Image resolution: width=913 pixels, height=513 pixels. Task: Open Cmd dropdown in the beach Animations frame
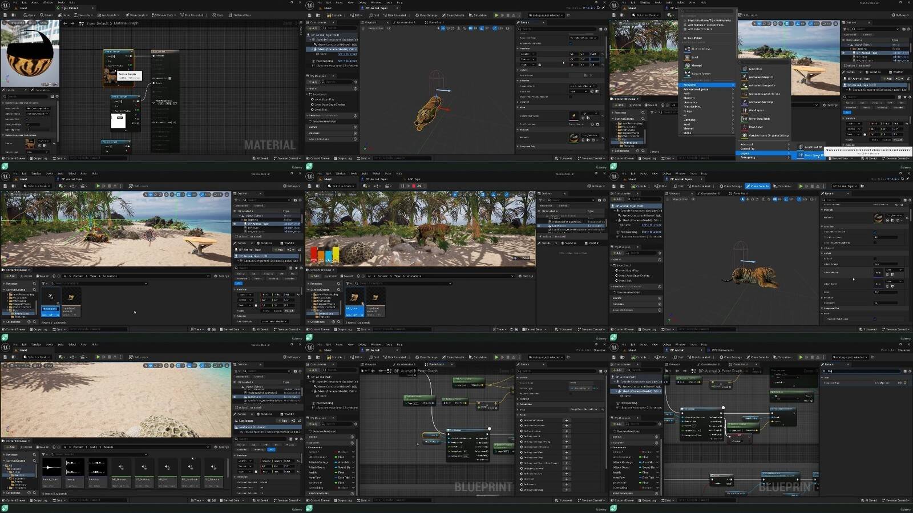click(59, 329)
